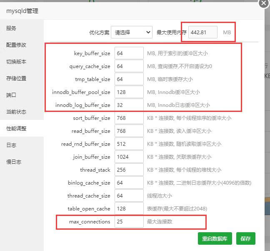
Task: Click the 最大使用内存 value field
Action: tap(203, 32)
